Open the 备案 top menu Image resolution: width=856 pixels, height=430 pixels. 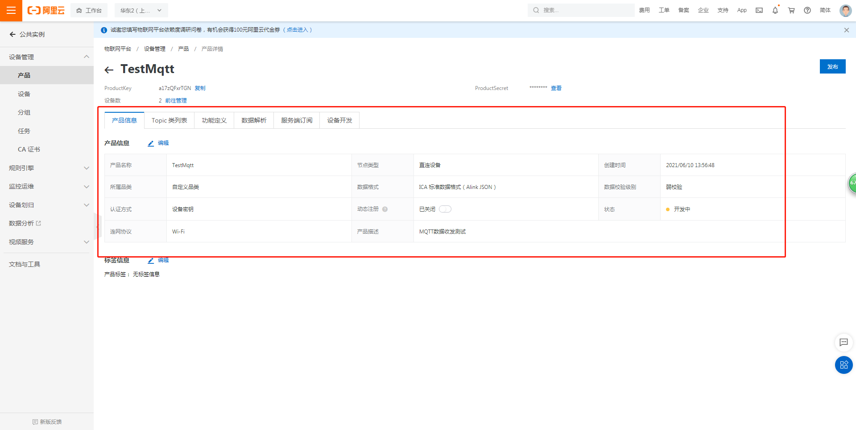[x=683, y=10]
